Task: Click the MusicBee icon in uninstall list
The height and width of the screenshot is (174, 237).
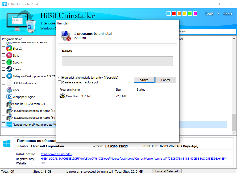Action: tap(63, 96)
